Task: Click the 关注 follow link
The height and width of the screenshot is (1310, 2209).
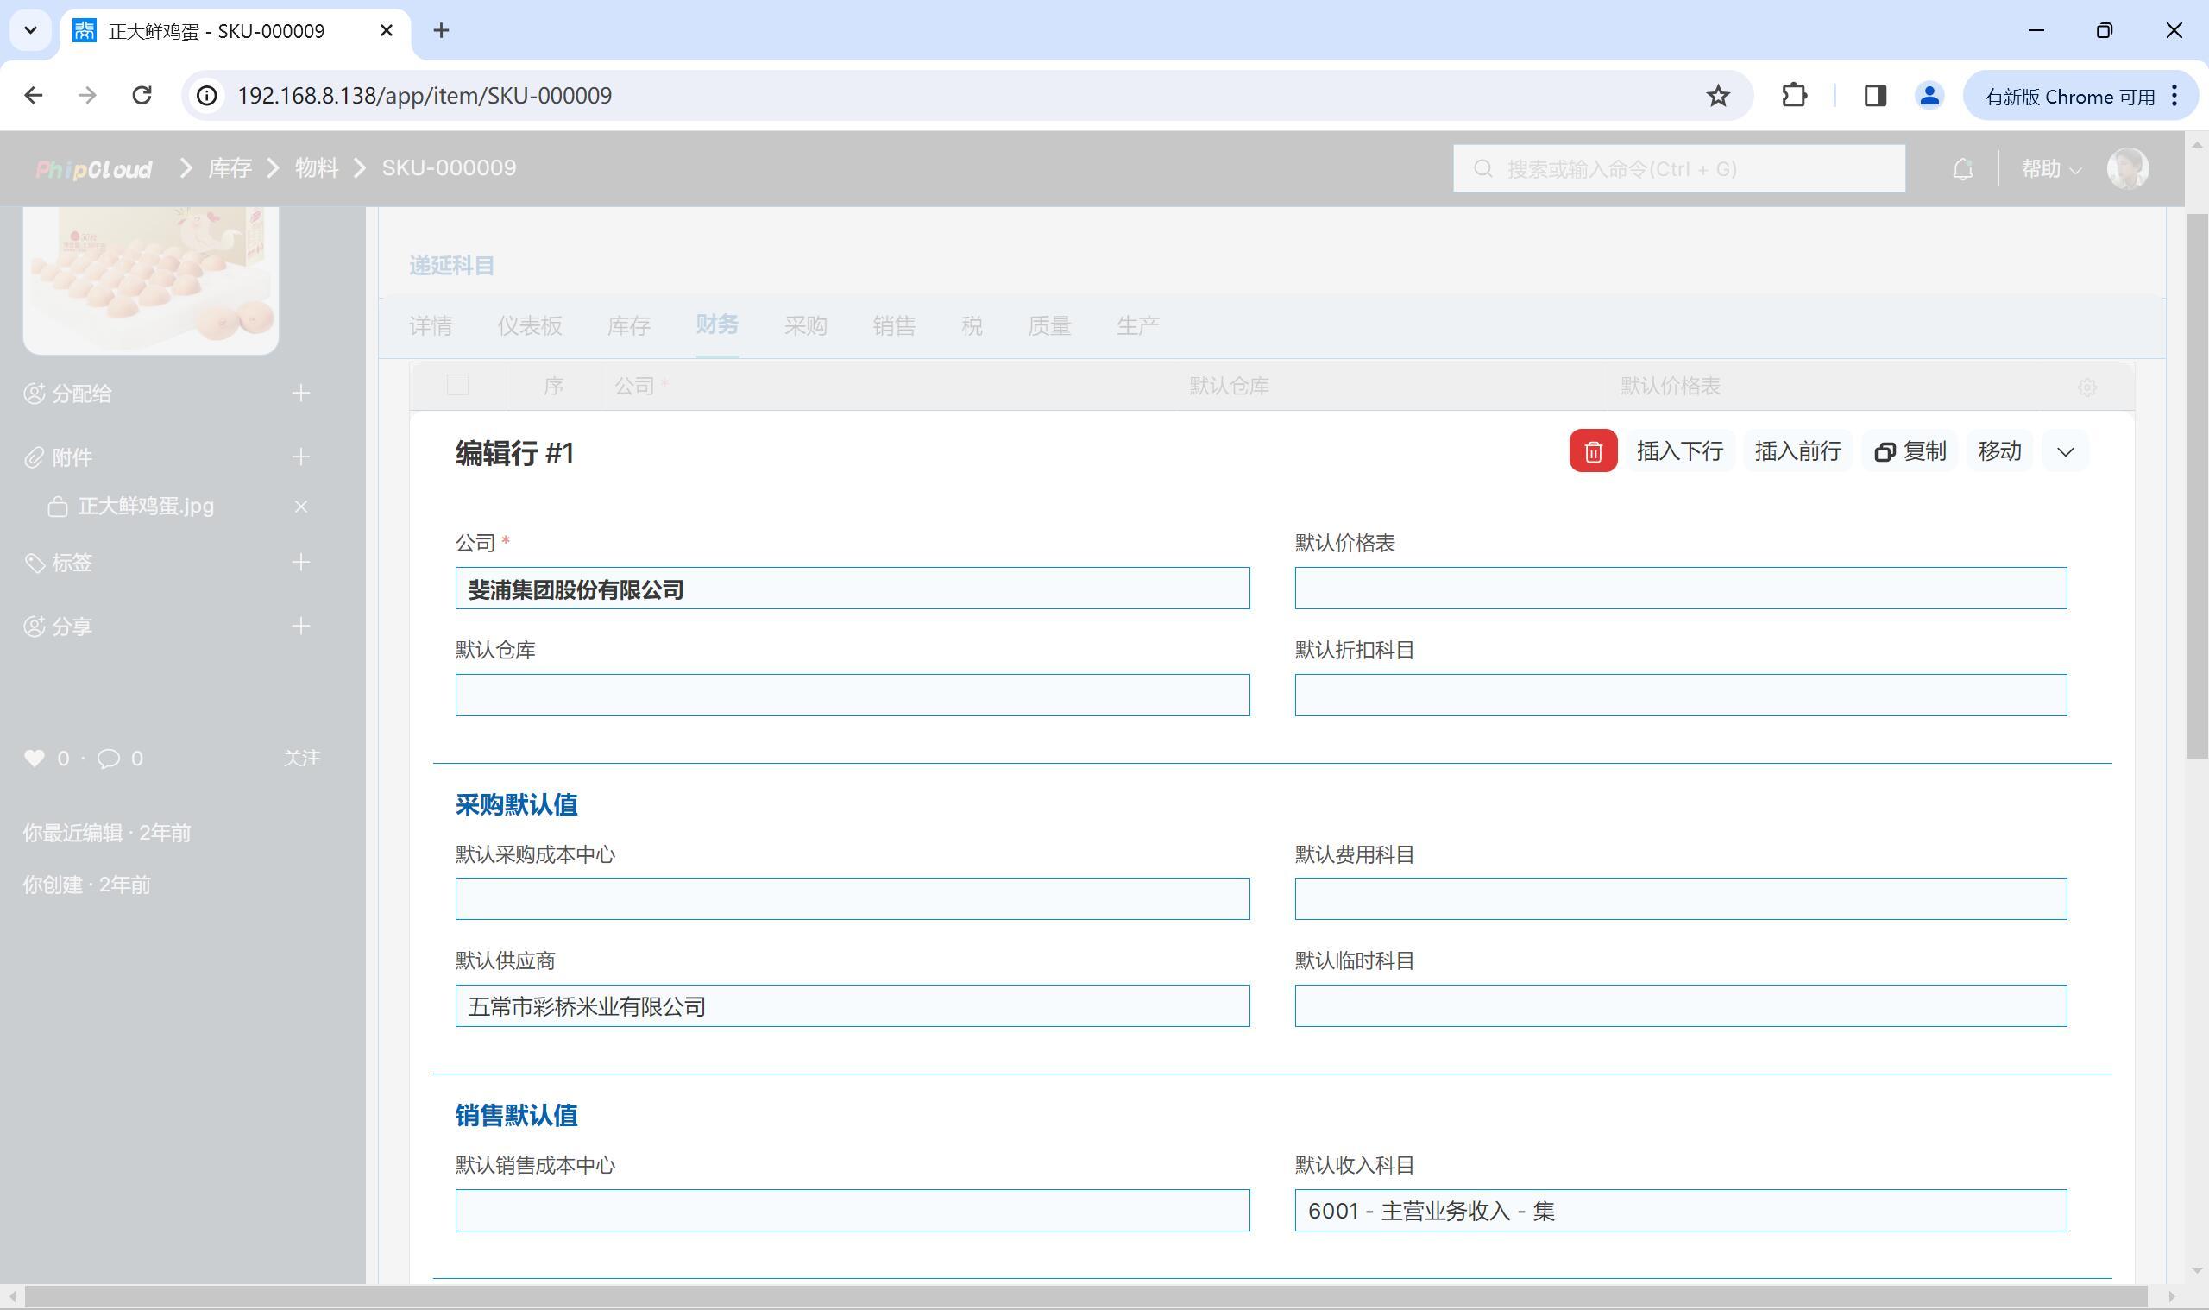Action: click(302, 759)
